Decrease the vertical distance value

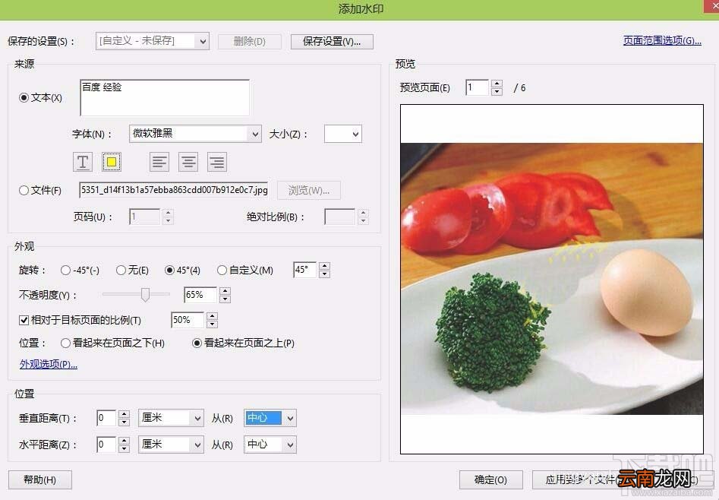pyautogui.click(x=124, y=422)
